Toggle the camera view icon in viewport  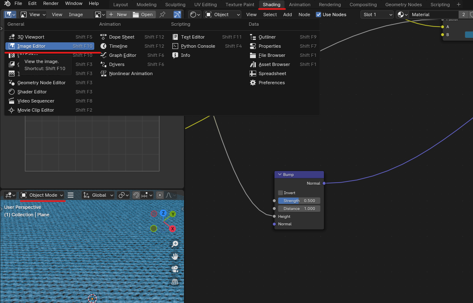point(175,269)
